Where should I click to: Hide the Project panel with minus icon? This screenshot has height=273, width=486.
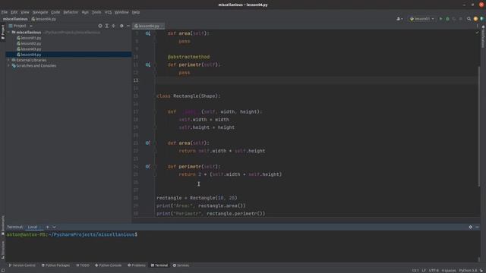[128, 26]
